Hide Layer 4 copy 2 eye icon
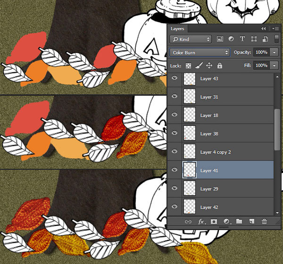283x264 pixels. tap(175, 151)
